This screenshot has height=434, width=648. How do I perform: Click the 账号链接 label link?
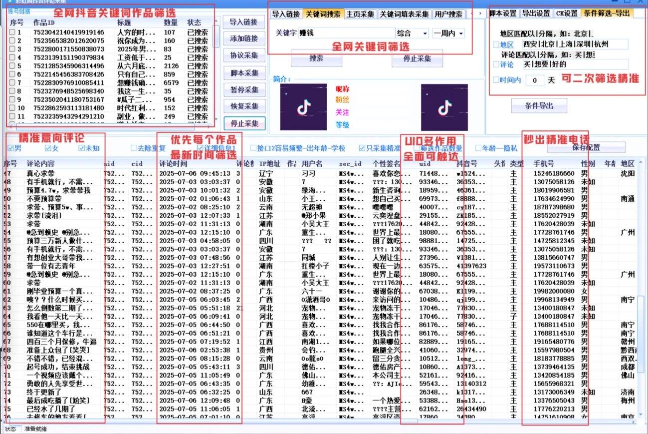[x=18, y=11]
